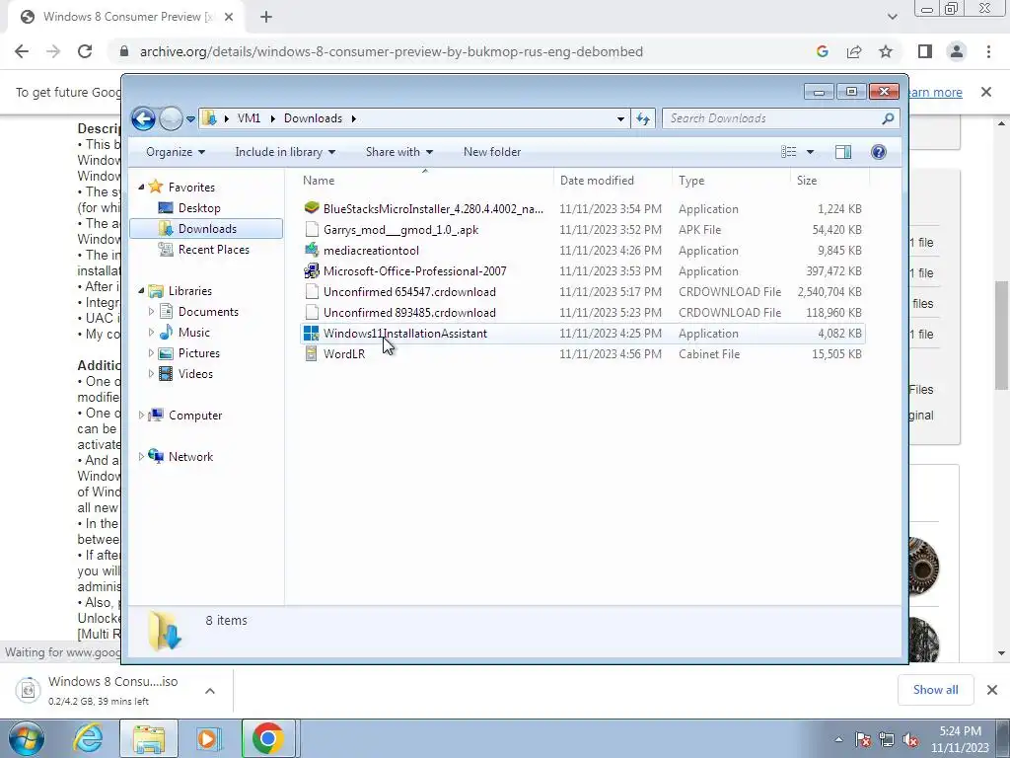
Task: Toggle the preview pane icon
Action: coord(843,152)
